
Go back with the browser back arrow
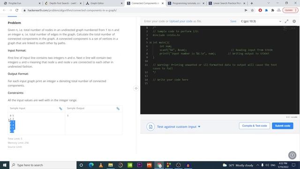(4, 10)
